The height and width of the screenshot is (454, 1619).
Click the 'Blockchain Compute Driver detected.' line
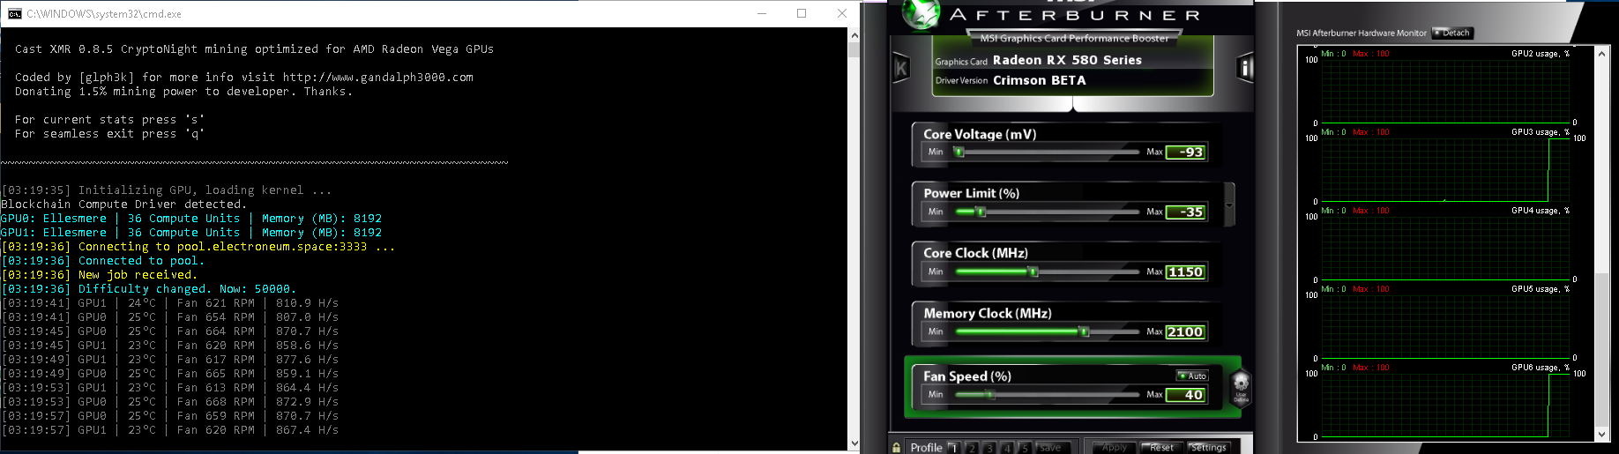click(x=123, y=205)
